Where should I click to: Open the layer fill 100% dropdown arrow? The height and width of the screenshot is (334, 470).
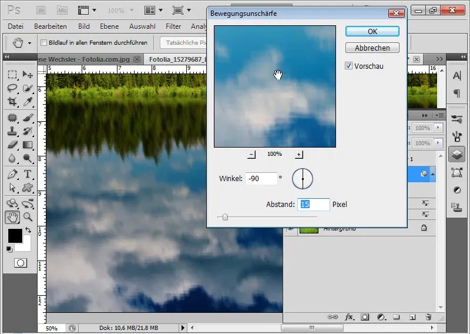pyautogui.click(x=438, y=143)
